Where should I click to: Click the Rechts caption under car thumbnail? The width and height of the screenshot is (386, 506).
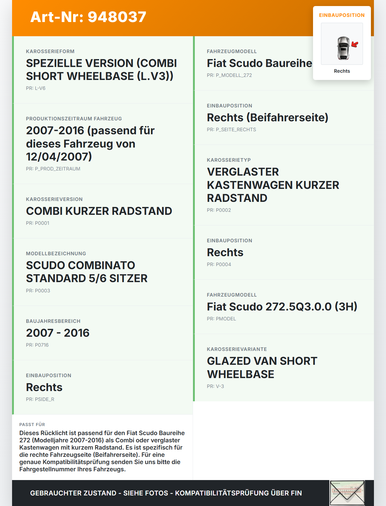pos(342,71)
